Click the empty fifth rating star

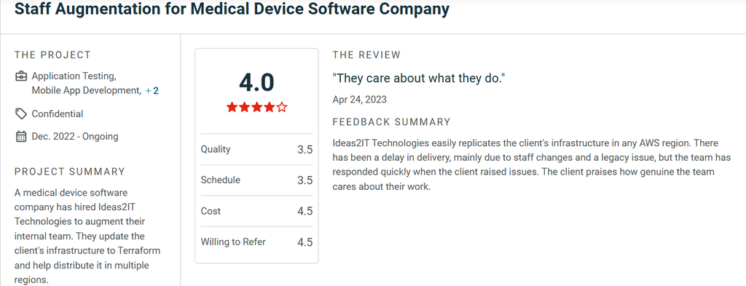click(x=282, y=107)
